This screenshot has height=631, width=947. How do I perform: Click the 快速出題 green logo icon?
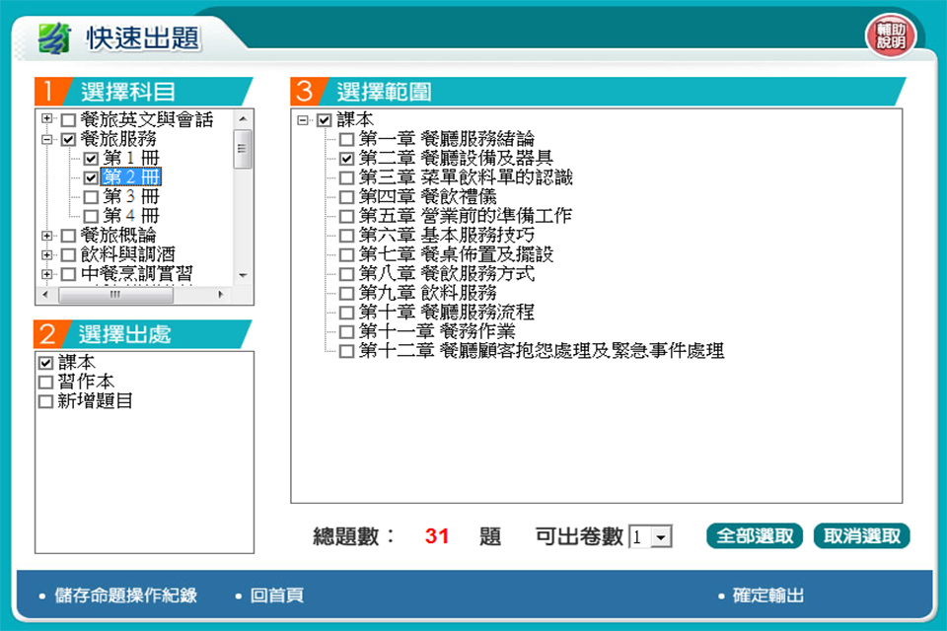tap(54, 38)
